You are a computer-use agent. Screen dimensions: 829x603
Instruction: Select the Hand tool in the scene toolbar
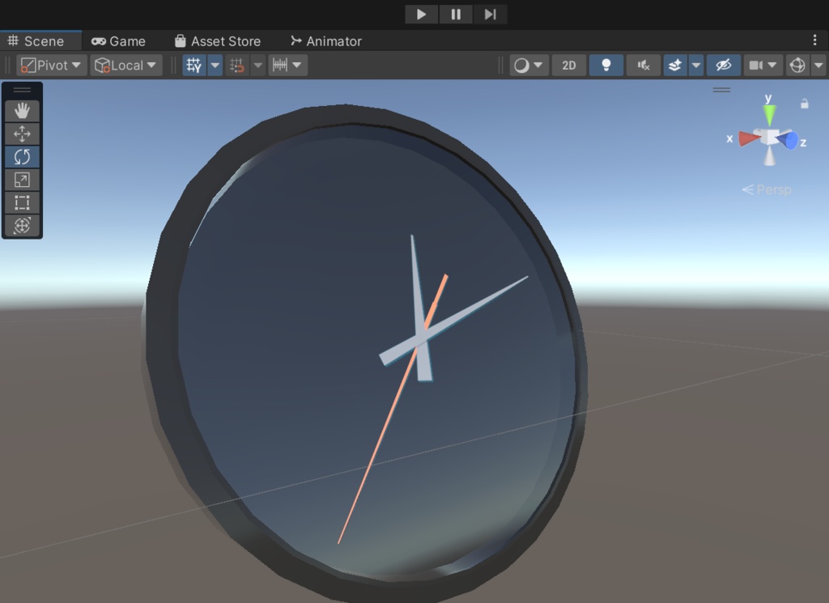[x=22, y=111]
